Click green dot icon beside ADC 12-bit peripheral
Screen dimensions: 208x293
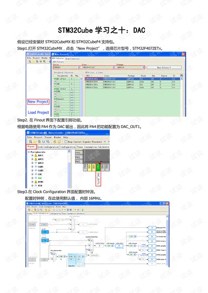55,78
